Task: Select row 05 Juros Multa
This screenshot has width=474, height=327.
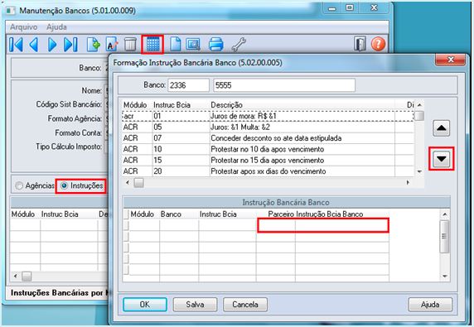Action: pos(268,127)
